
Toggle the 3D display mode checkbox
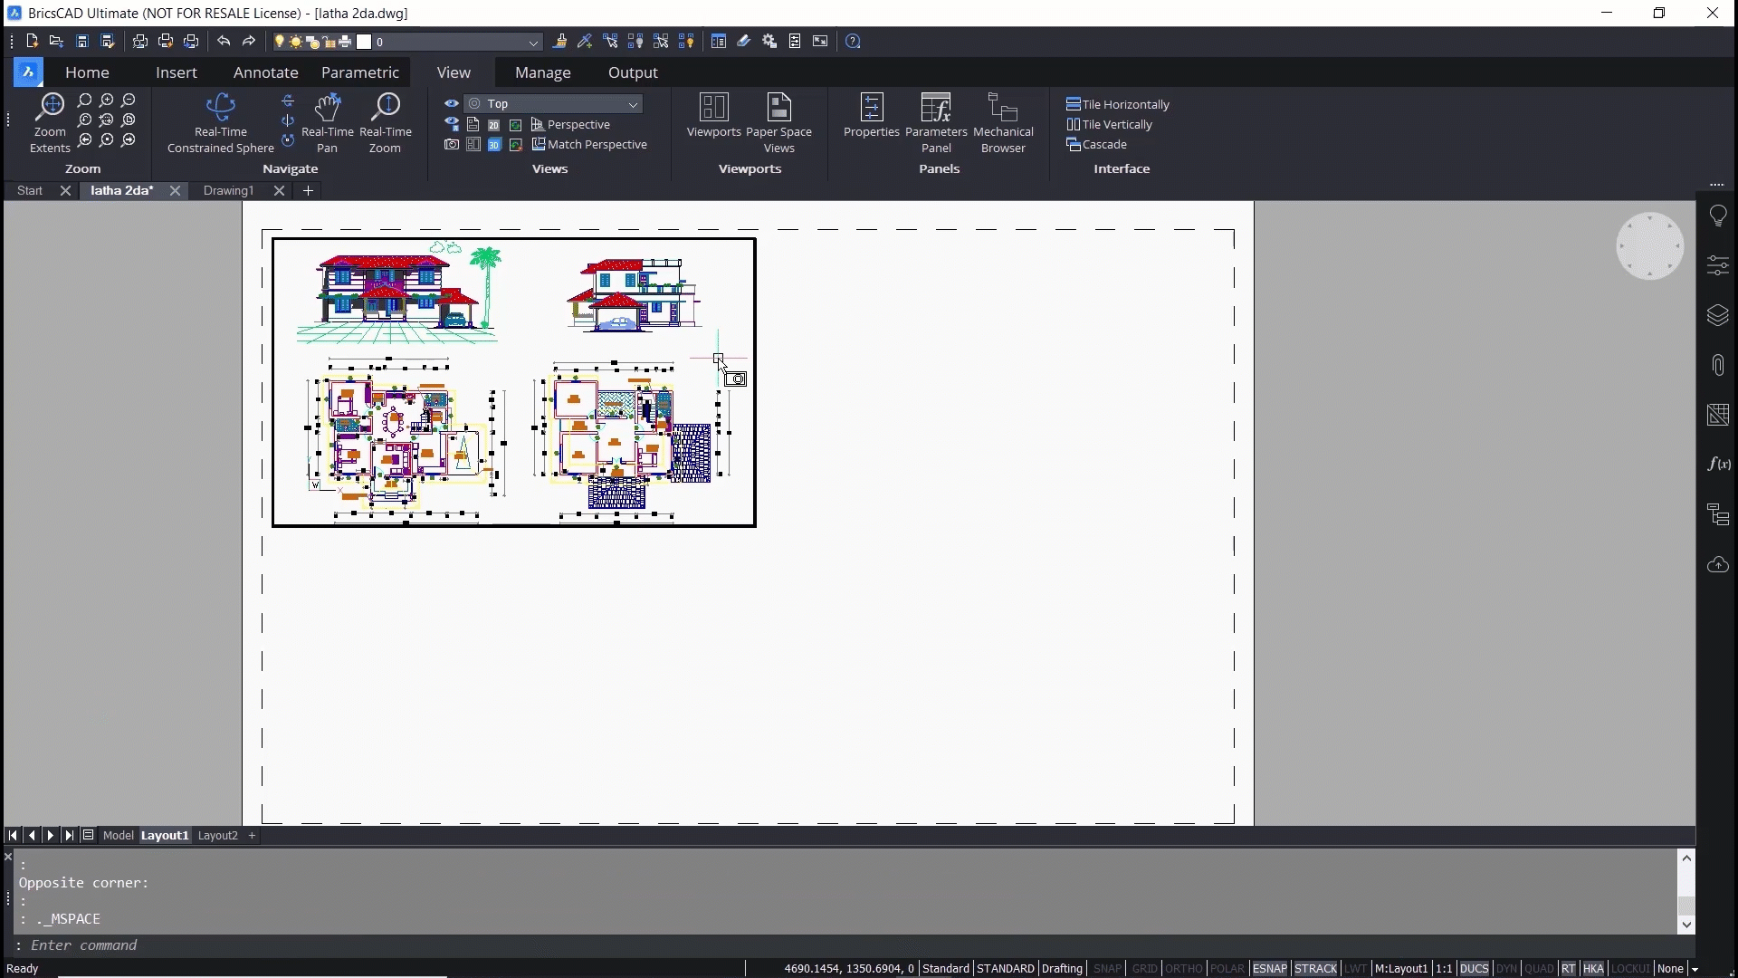[x=494, y=145]
